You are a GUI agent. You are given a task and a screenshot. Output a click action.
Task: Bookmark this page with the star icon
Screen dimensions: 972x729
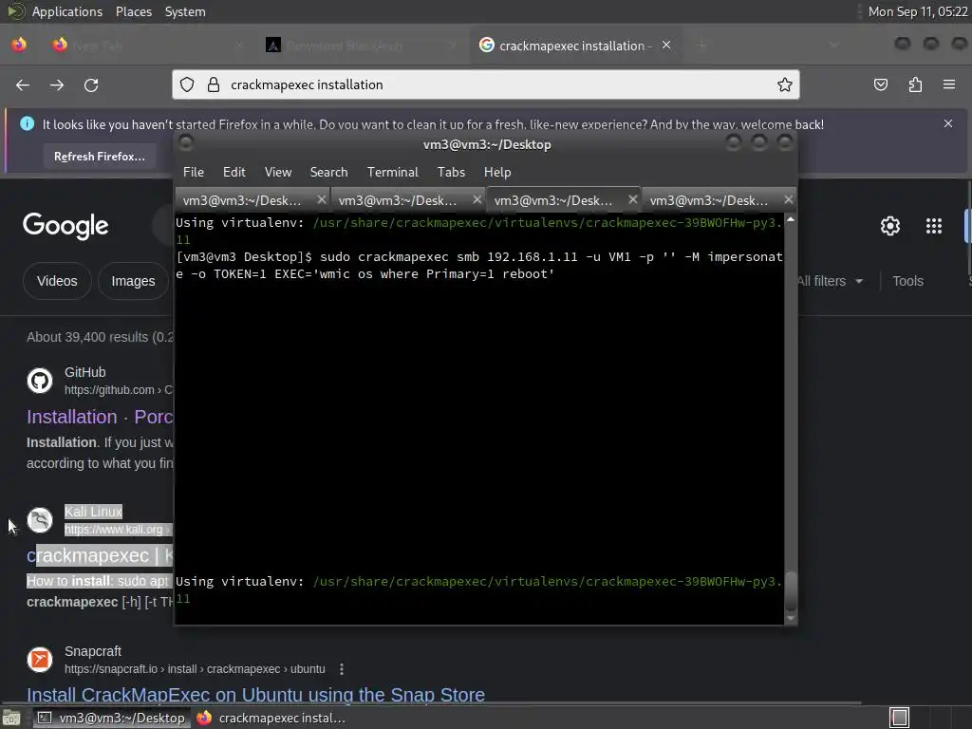click(785, 84)
